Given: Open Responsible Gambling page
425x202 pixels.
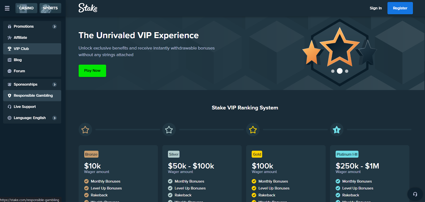Looking at the screenshot, I should 32,95.
